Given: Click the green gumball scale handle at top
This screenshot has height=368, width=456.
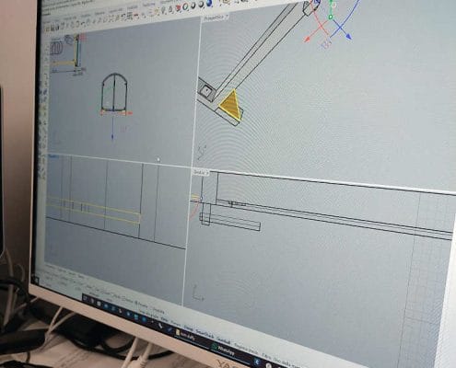Looking at the screenshot, I should coord(331,17).
